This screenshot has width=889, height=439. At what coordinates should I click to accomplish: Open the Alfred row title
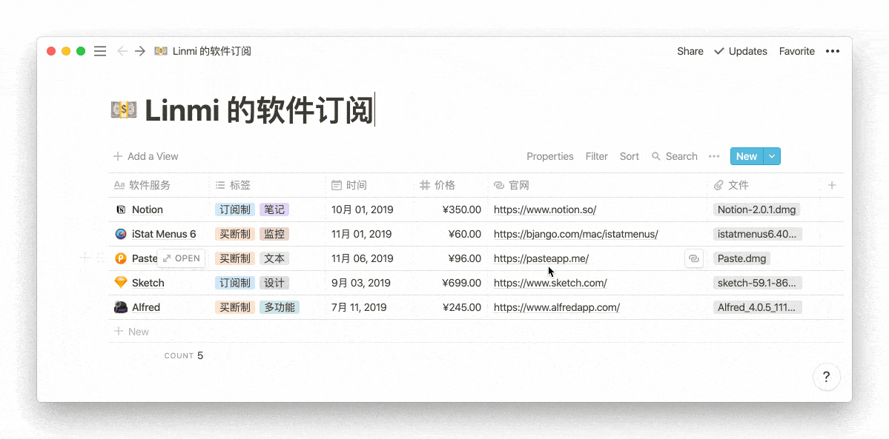146,307
